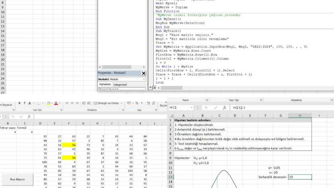Switch to Alphabetic tab in Properties
Screen dimensions: 334x188
coord(105,84)
